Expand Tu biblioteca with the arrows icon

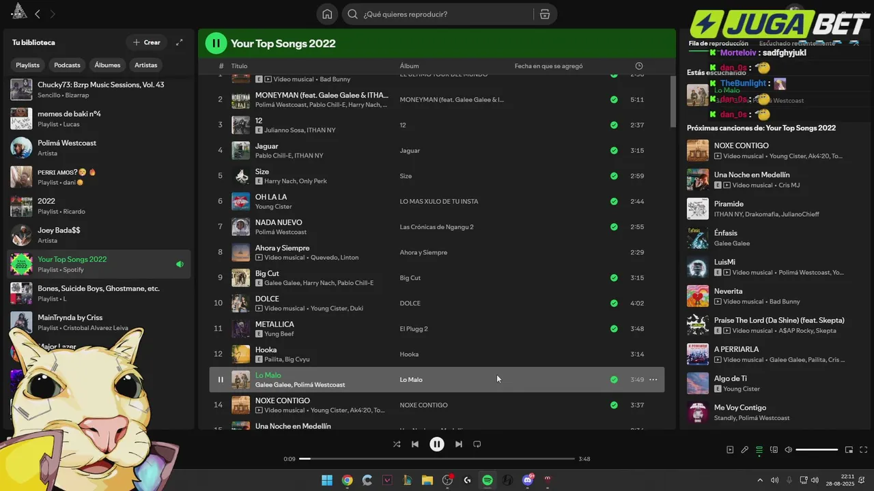pyautogui.click(x=180, y=42)
